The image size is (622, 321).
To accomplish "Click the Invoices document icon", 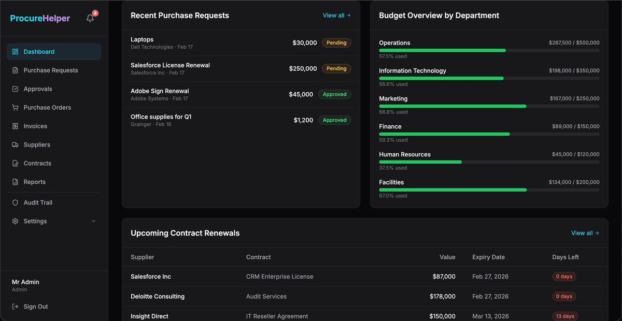I will click(15, 126).
